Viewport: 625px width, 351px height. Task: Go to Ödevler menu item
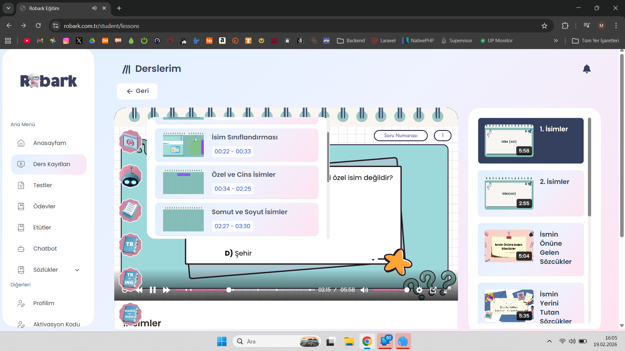(44, 206)
